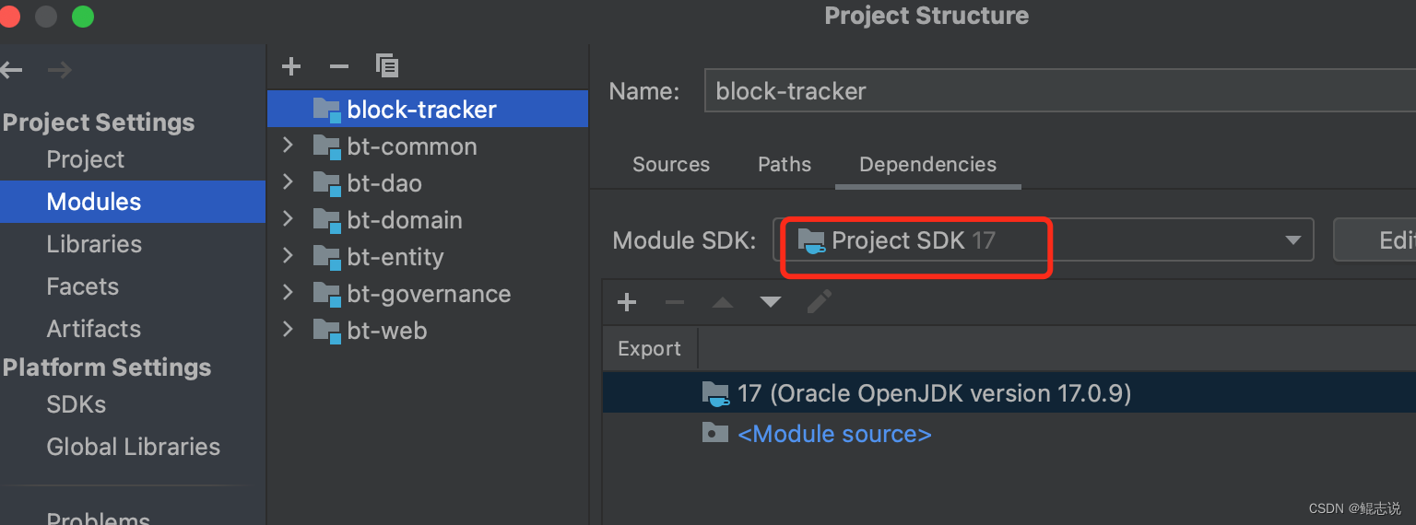Click the bt-common module folder icon

point(326,146)
